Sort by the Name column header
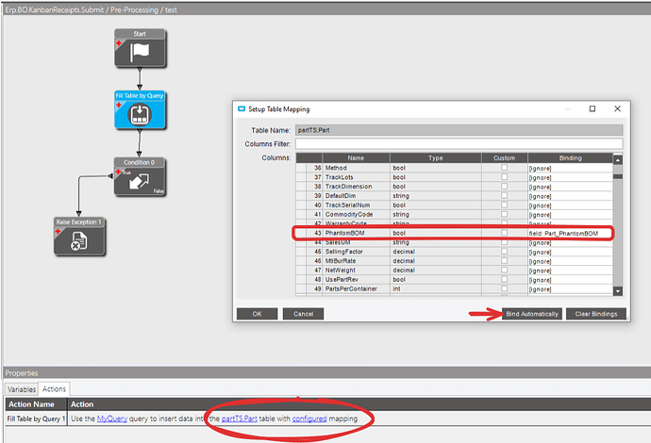The height and width of the screenshot is (443, 651). [x=356, y=158]
